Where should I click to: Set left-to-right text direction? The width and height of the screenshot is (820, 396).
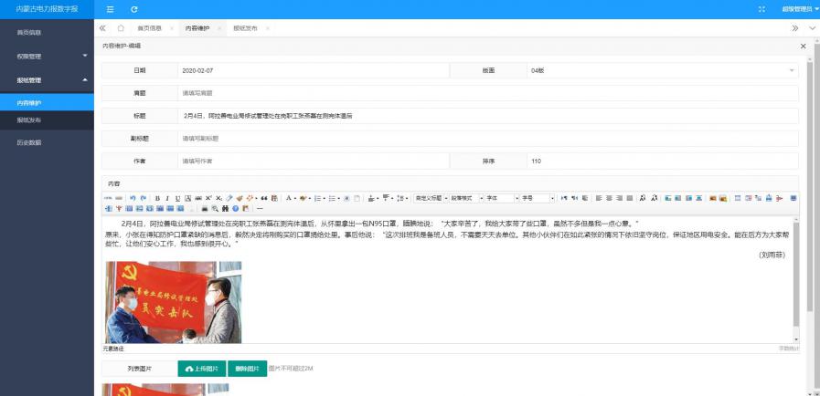coord(564,198)
